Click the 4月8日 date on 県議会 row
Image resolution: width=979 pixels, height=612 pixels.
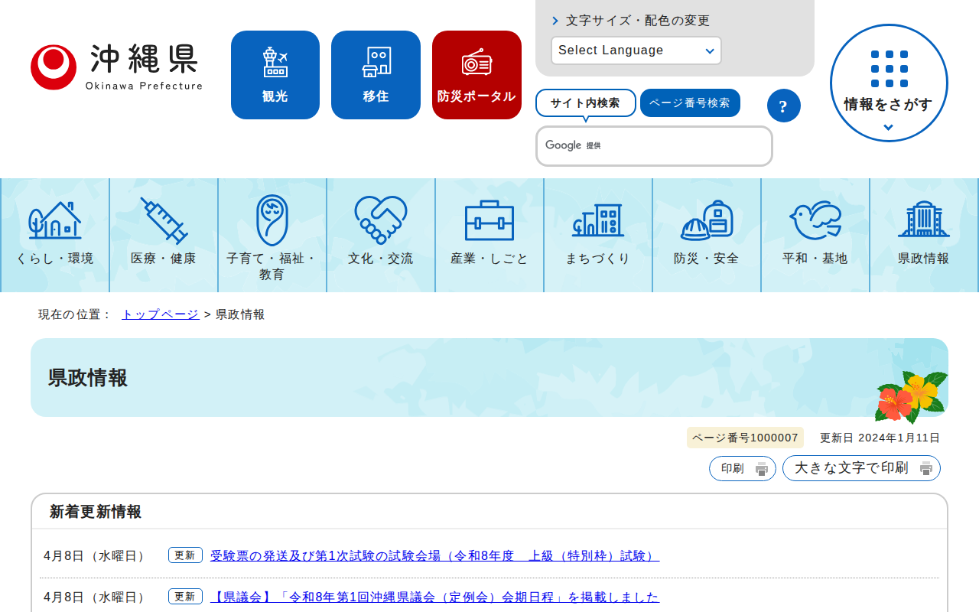(96, 597)
